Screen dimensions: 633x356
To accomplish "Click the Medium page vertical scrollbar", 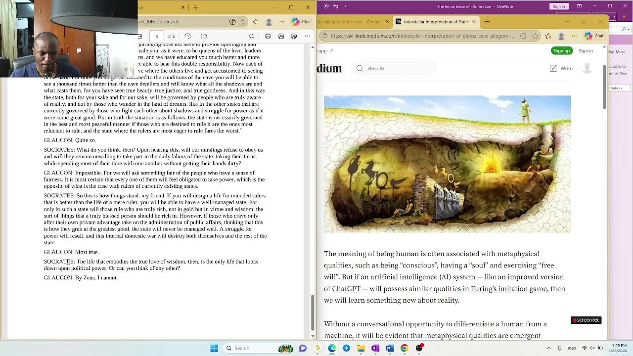I will [604, 87].
